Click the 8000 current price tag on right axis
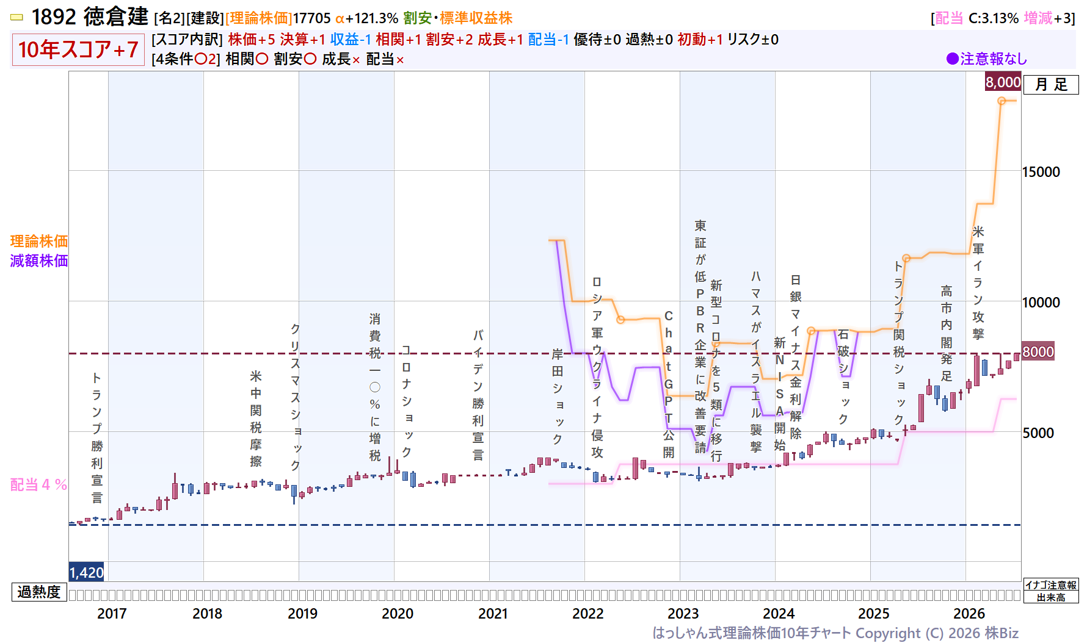 pos(1038,352)
